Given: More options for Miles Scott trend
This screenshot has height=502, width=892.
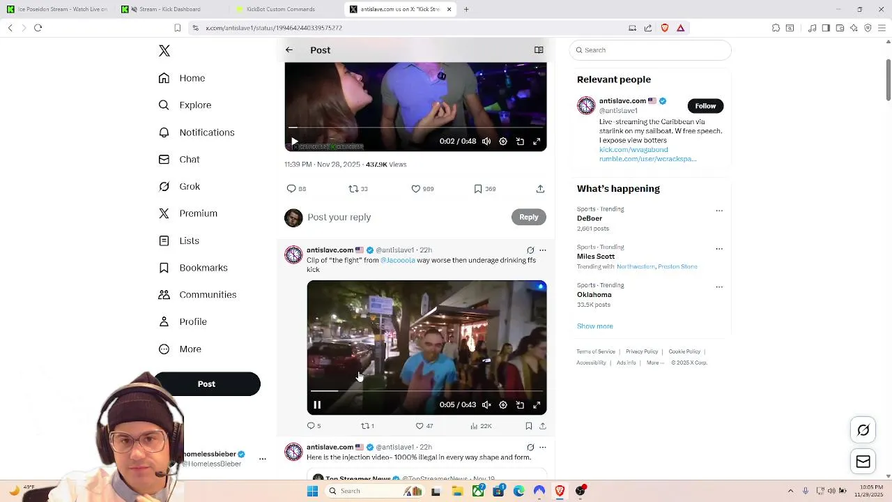Looking at the screenshot, I should (719, 249).
